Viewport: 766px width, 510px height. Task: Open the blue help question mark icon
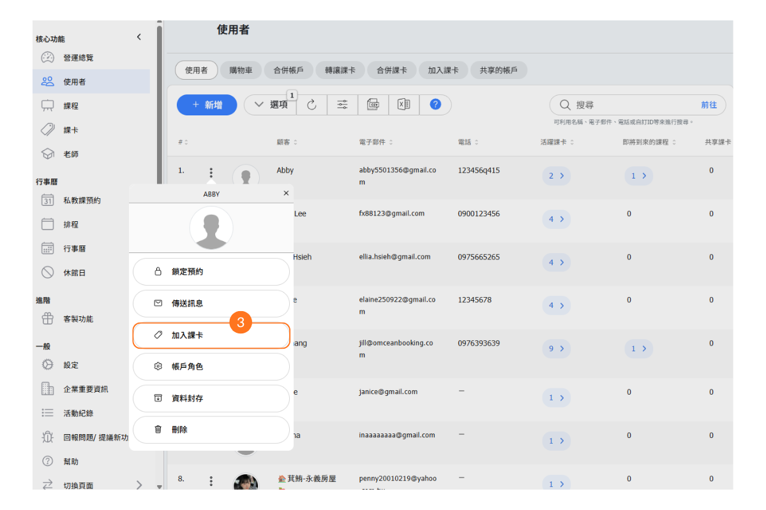[x=435, y=105]
